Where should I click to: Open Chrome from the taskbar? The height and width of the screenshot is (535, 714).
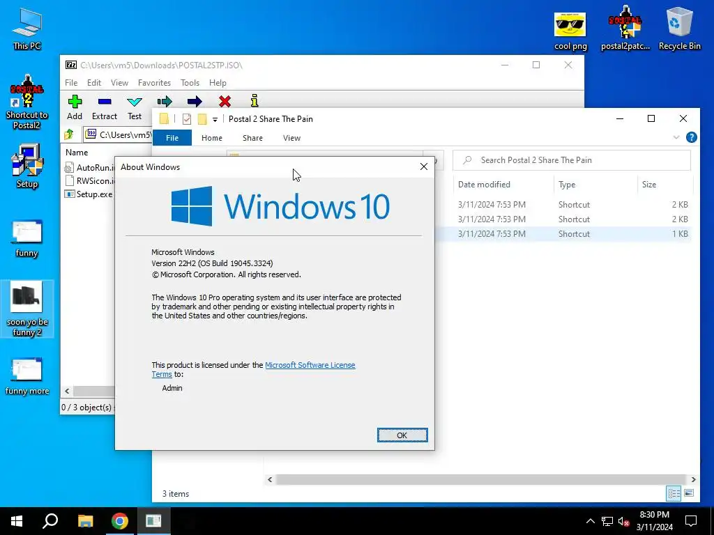tap(119, 521)
